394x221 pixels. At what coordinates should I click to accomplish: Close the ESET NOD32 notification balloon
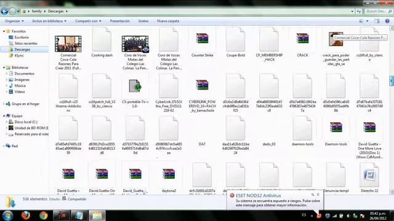coord(318,195)
